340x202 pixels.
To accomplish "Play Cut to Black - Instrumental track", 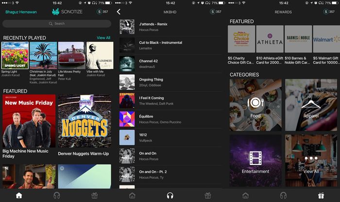I will [170, 45].
